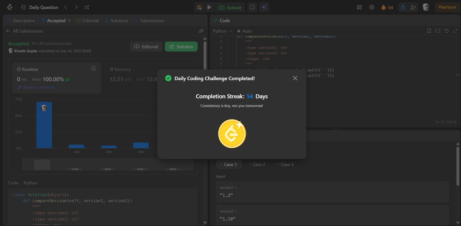Click the green Submit button
Viewport: 461px width, 226px height.
tap(230, 7)
